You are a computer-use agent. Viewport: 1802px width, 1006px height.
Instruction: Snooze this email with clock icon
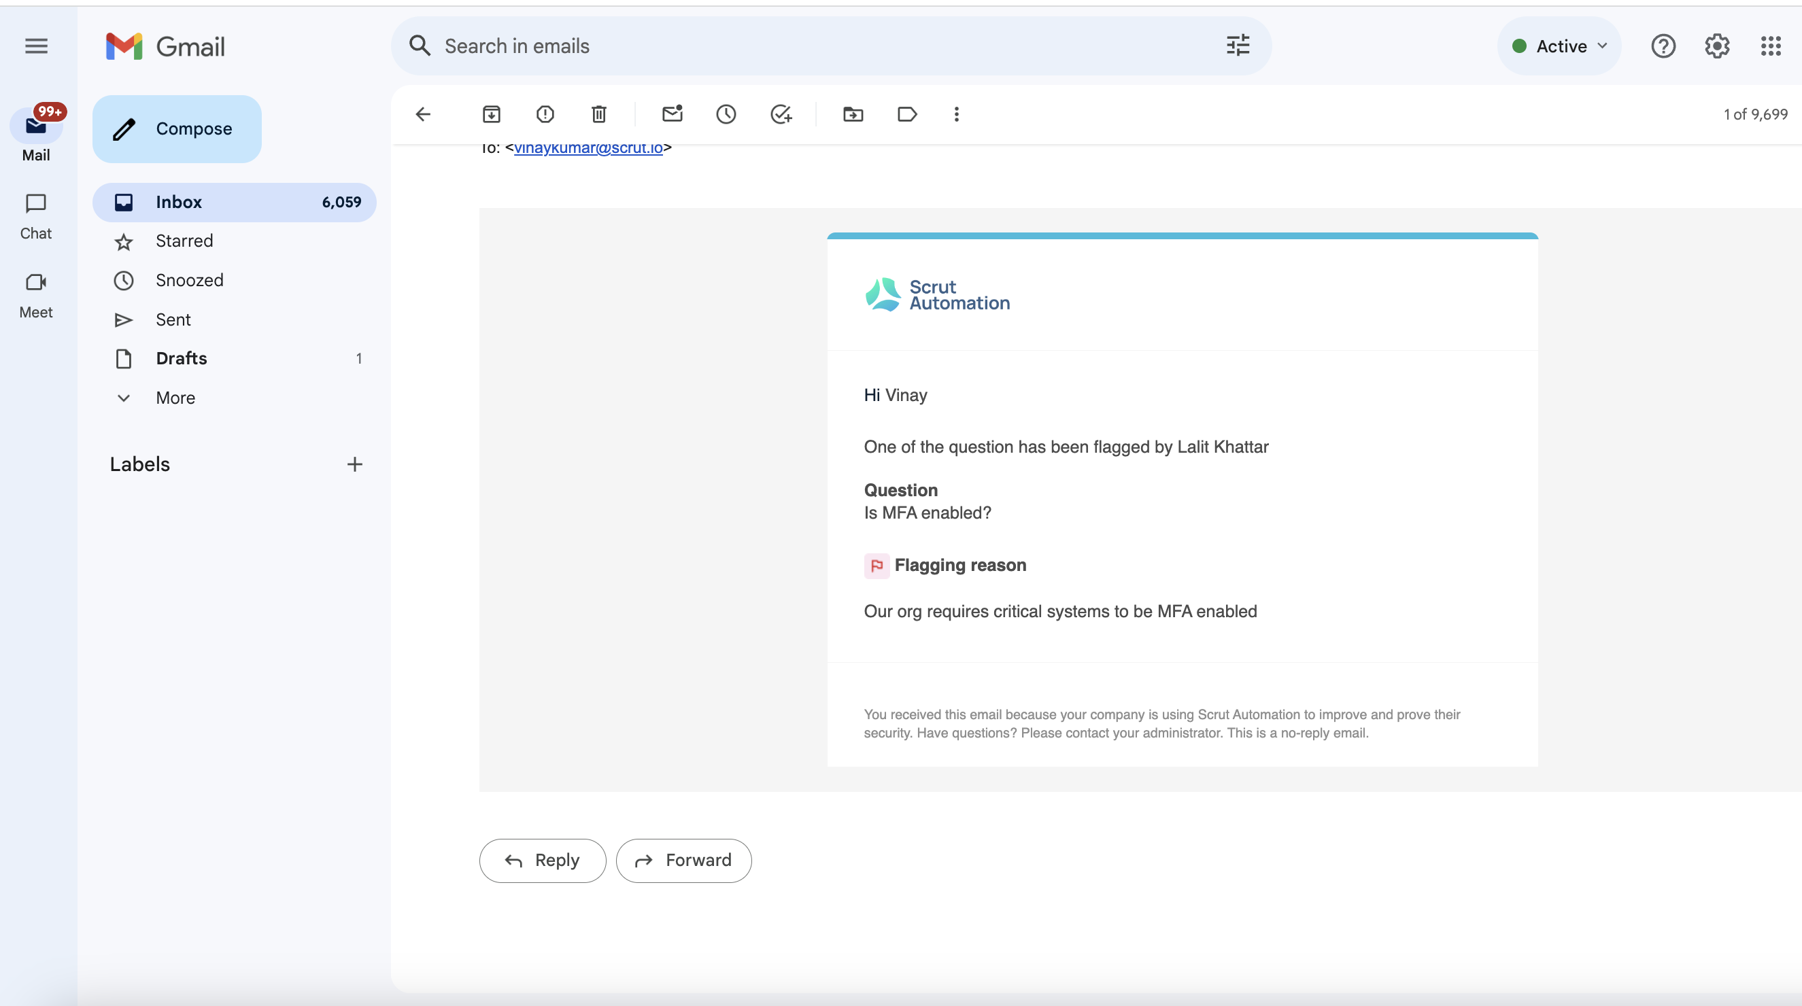[726, 114]
